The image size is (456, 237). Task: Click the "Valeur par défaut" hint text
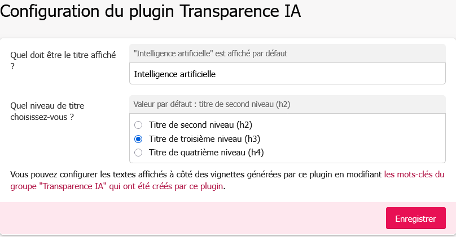click(x=212, y=104)
